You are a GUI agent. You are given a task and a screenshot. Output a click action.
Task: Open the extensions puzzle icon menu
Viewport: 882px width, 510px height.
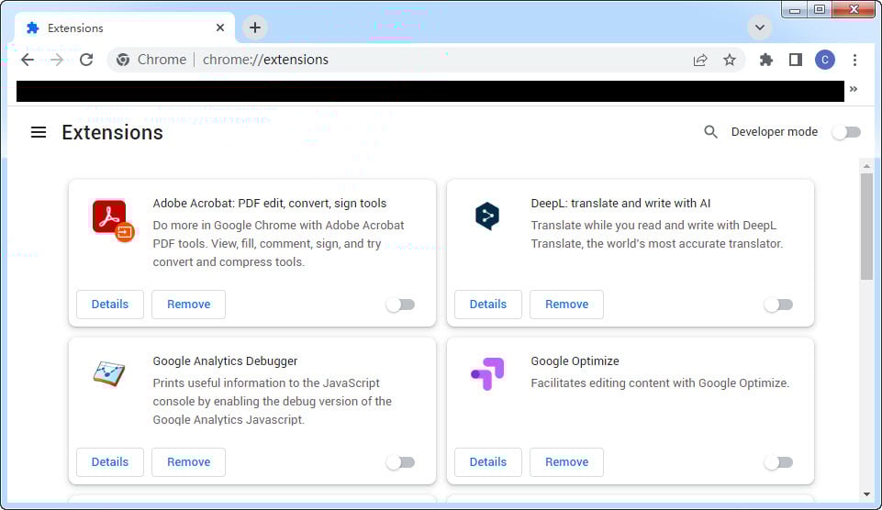tap(766, 60)
